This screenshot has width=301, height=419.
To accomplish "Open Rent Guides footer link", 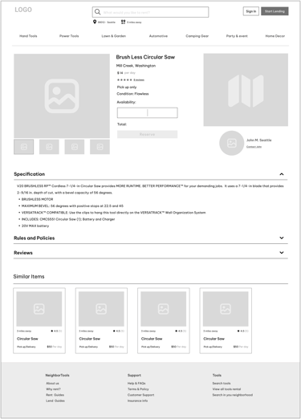I will pyautogui.click(x=55, y=395).
